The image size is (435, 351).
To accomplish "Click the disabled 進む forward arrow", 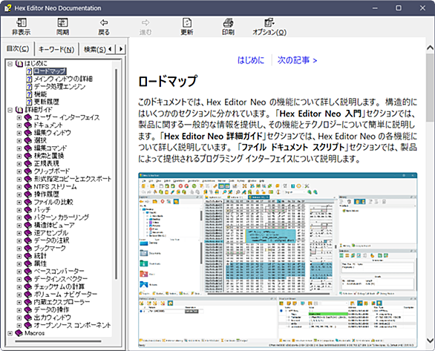I will (145, 22).
